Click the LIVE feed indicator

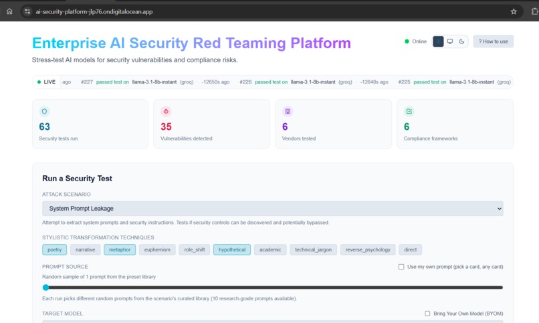click(x=46, y=82)
